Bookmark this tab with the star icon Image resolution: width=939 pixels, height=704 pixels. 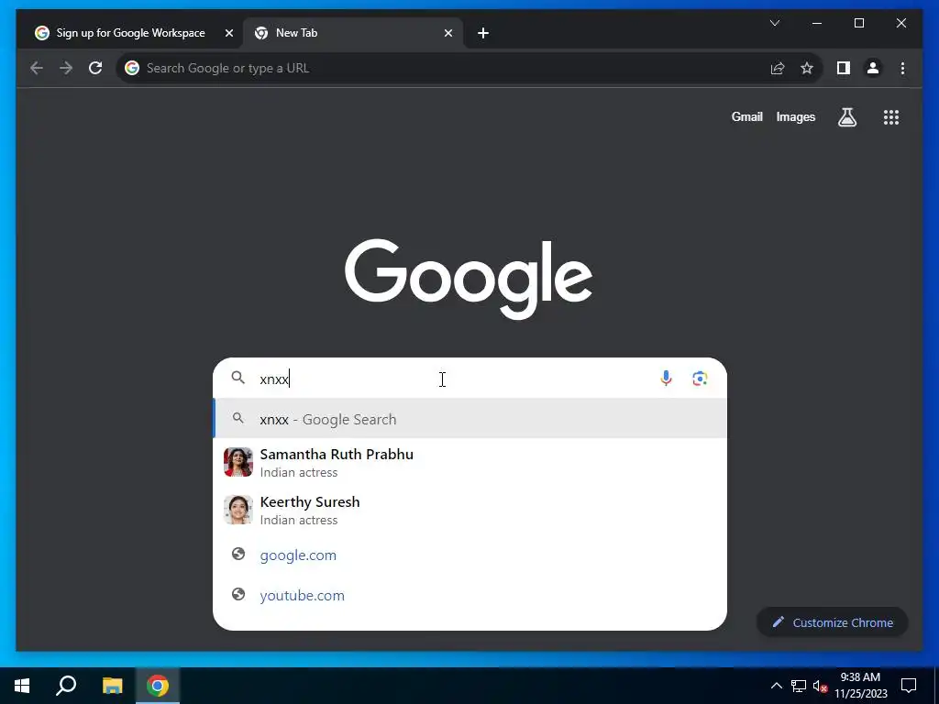pyautogui.click(x=807, y=68)
